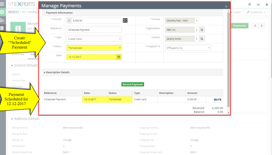This screenshot has width=272, height=155.
Task: Open the calendar picker for Date
Action: [x=119, y=57]
